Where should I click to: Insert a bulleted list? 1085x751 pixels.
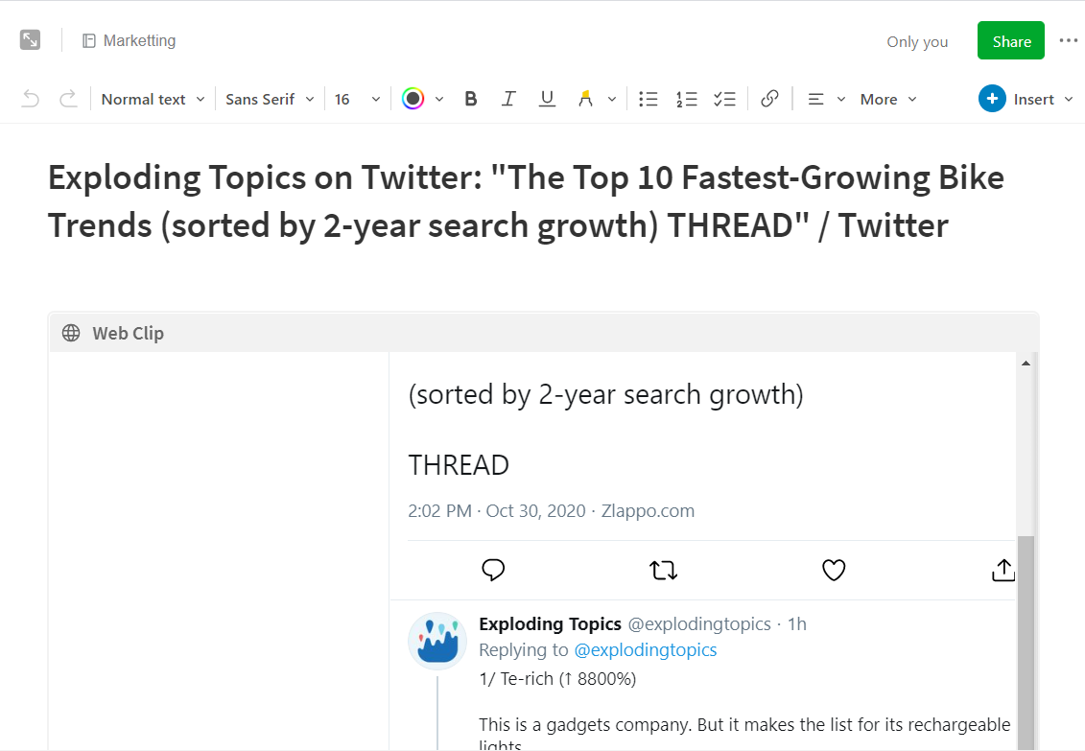[649, 99]
